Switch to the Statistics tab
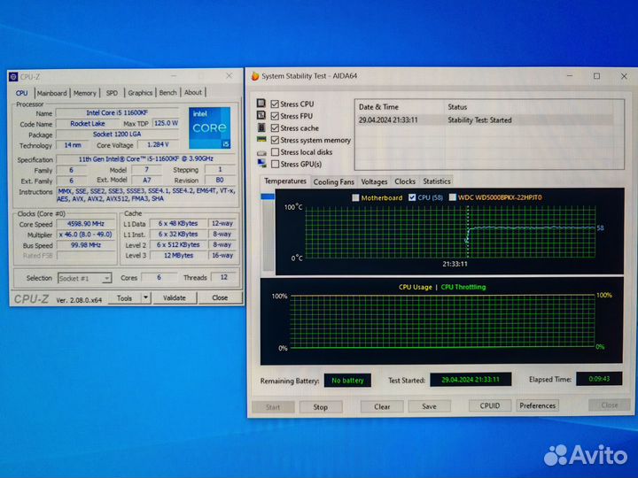Screen dimensions: 638x478 [437, 181]
